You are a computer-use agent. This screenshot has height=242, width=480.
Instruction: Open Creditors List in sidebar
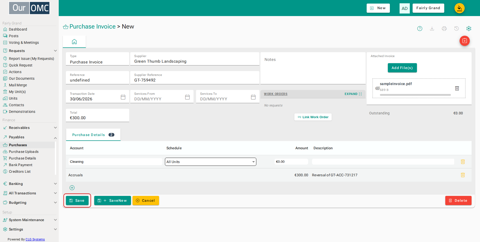pyautogui.click(x=20, y=171)
